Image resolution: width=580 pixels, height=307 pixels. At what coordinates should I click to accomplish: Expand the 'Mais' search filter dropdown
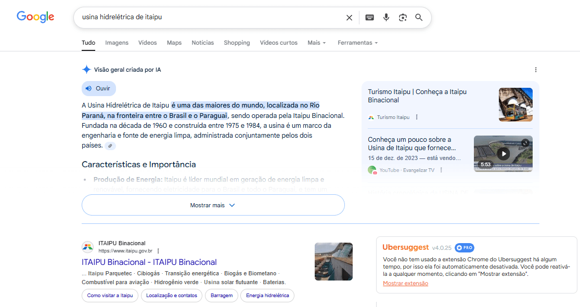pos(316,43)
